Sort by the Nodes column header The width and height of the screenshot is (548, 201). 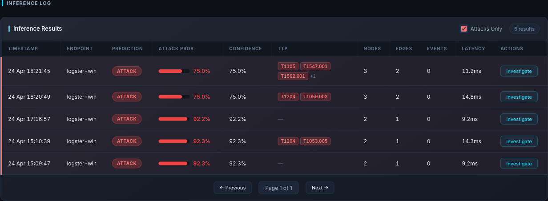coord(372,48)
